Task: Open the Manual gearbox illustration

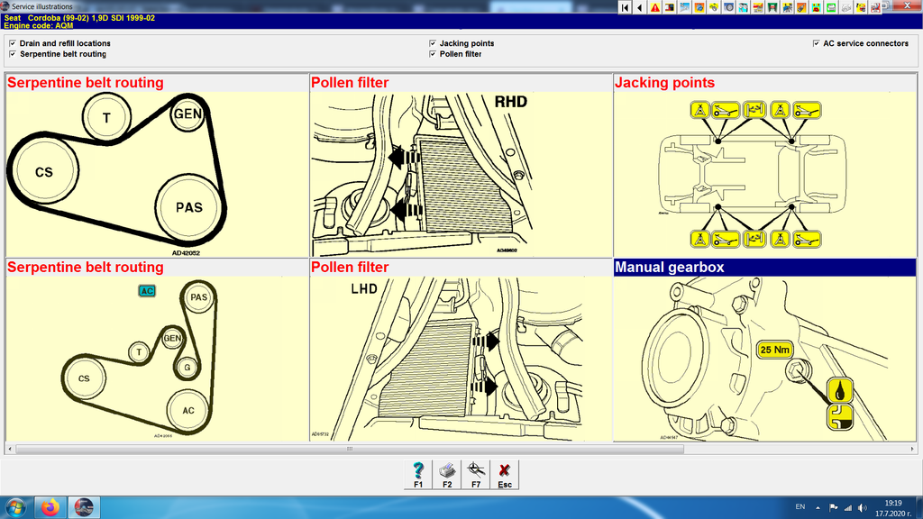Action: click(764, 359)
